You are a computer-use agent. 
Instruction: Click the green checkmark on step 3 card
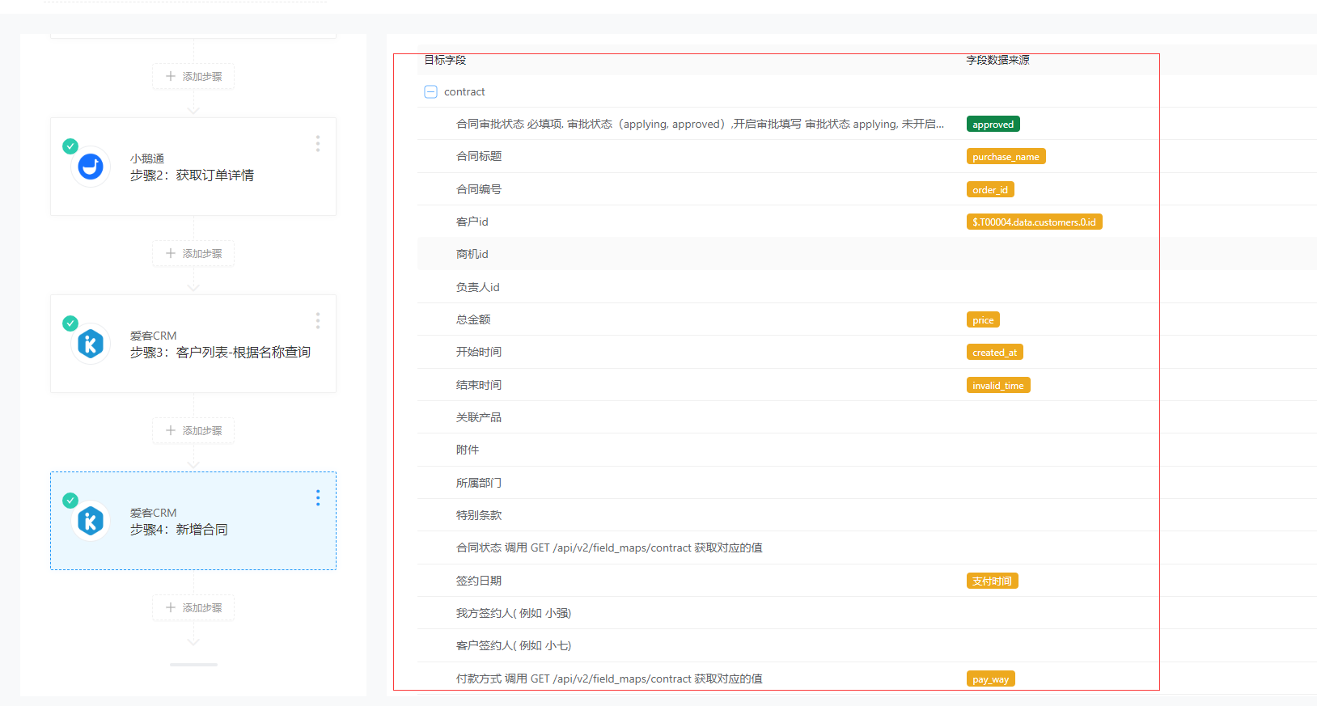click(70, 323)
